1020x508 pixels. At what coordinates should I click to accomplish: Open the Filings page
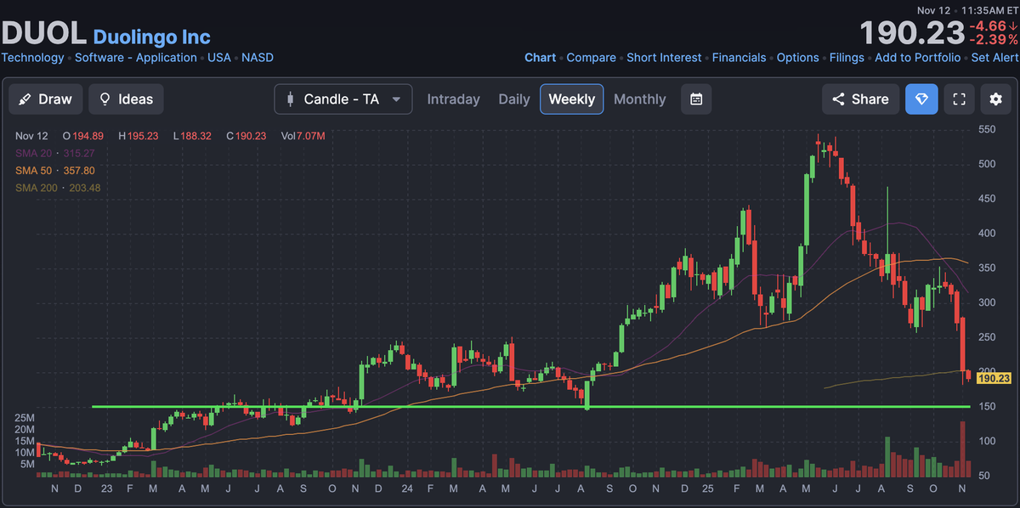pyautogui.click(x=847, y=58)
